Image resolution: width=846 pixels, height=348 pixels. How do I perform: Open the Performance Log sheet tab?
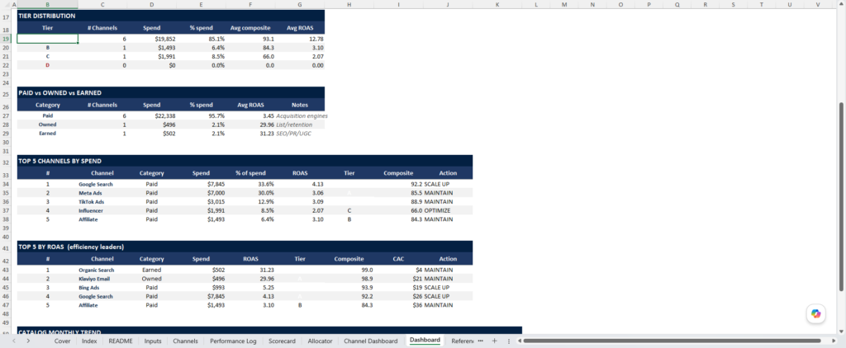click(233, 341)
